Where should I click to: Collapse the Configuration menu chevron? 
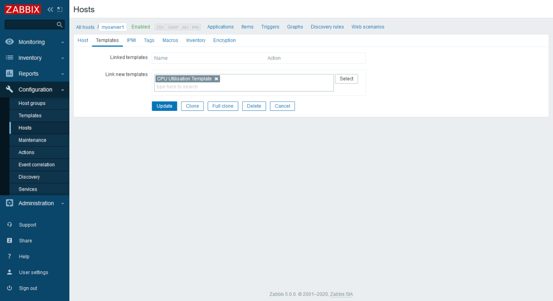click(x=62, y=90)
